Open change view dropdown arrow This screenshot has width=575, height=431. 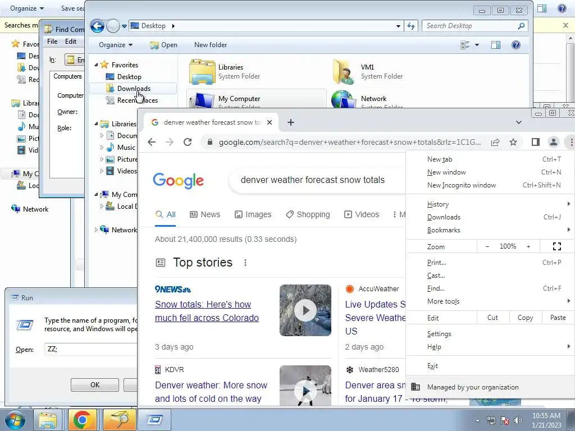coord(477,45)
